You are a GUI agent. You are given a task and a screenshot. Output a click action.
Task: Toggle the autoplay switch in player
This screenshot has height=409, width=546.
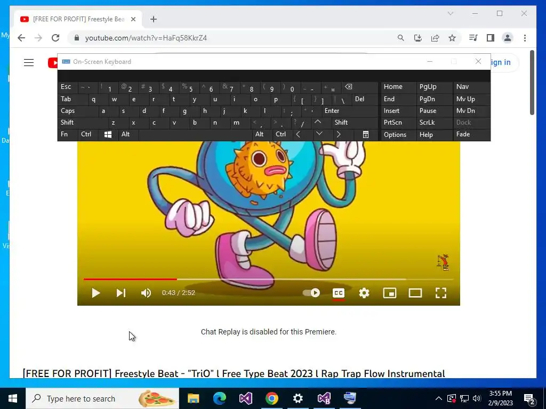click(x=311, y=293)
